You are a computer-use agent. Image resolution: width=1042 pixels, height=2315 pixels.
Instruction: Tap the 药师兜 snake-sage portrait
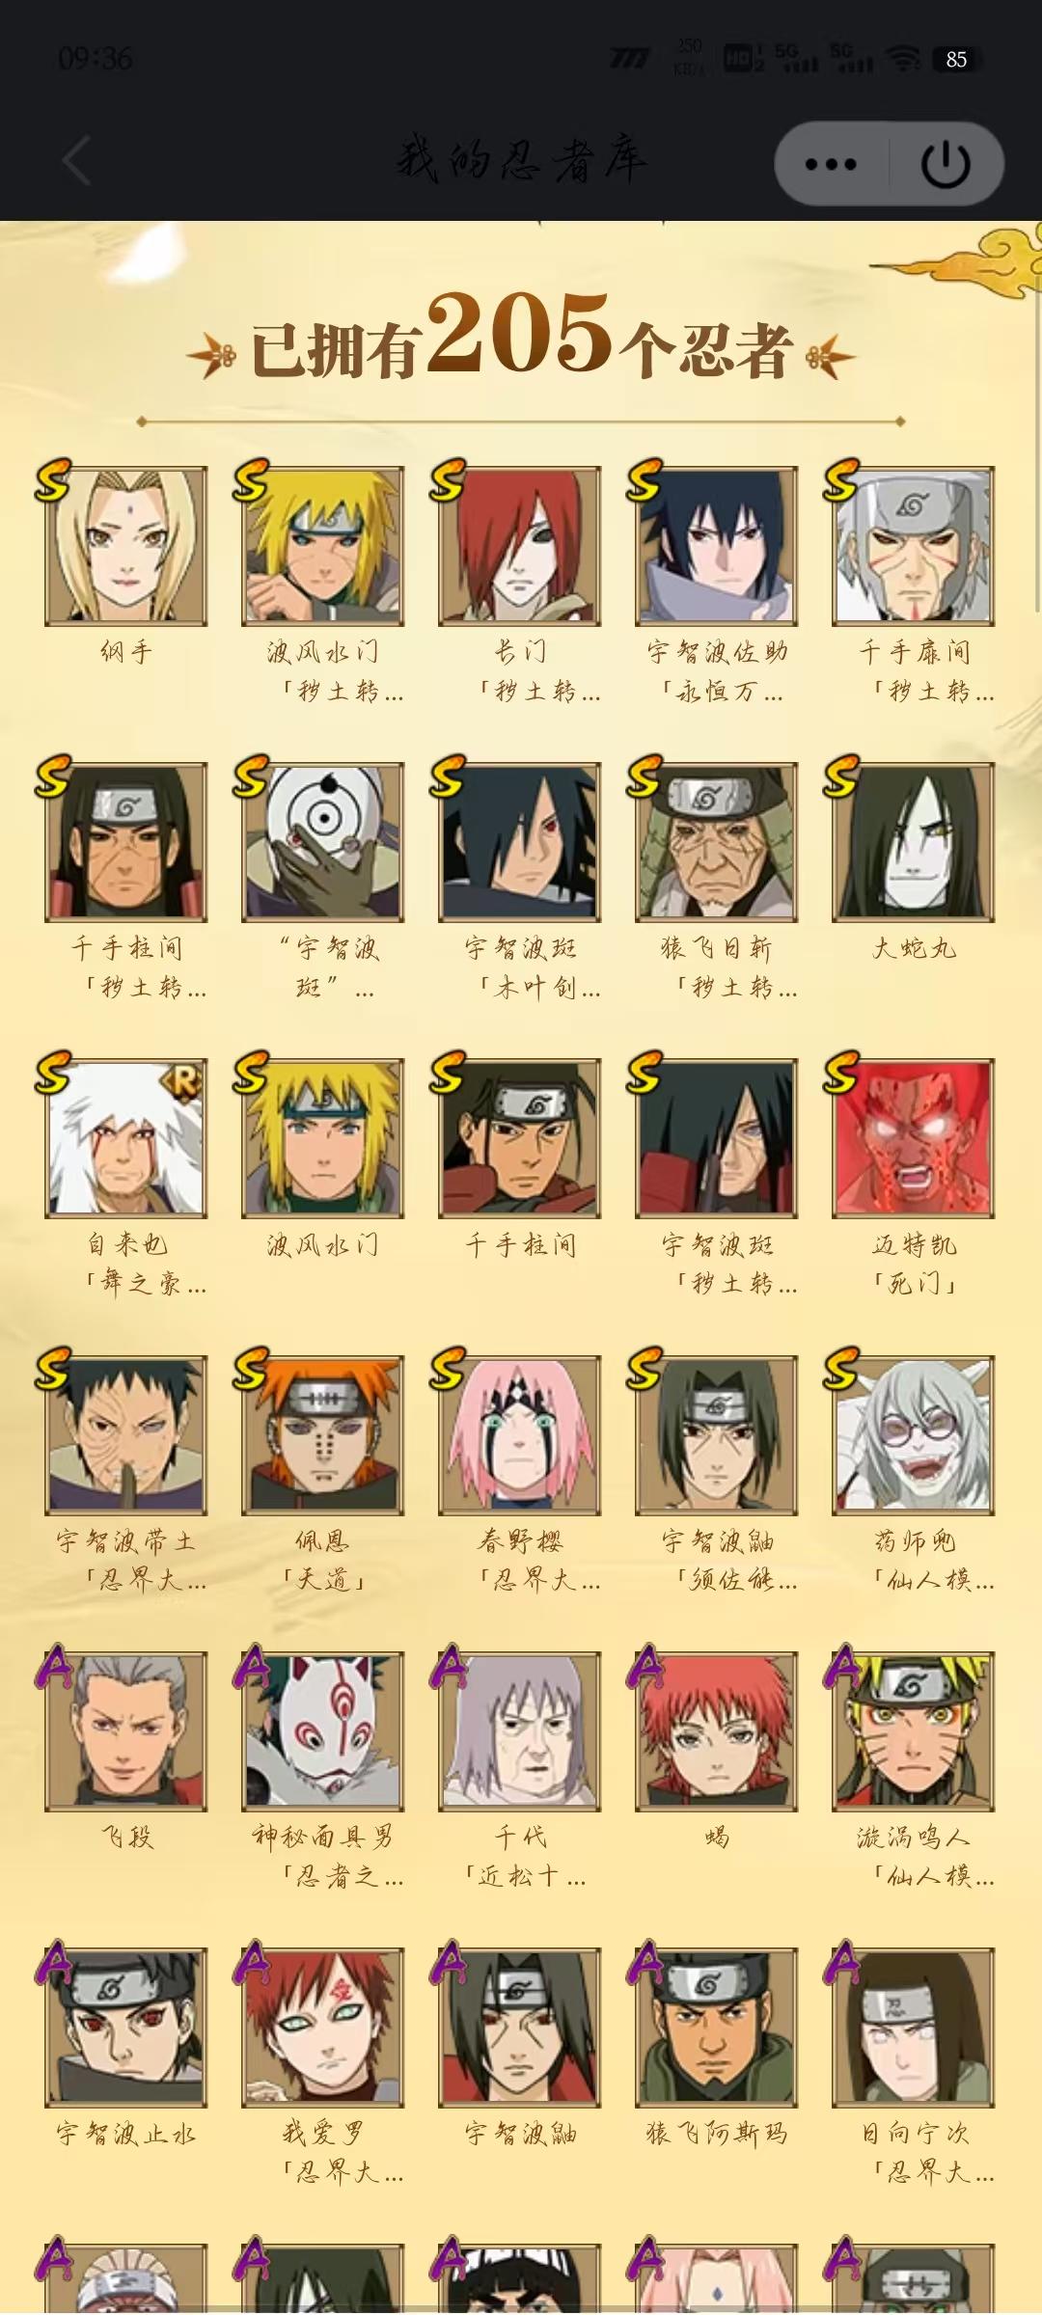point(914,1434)
